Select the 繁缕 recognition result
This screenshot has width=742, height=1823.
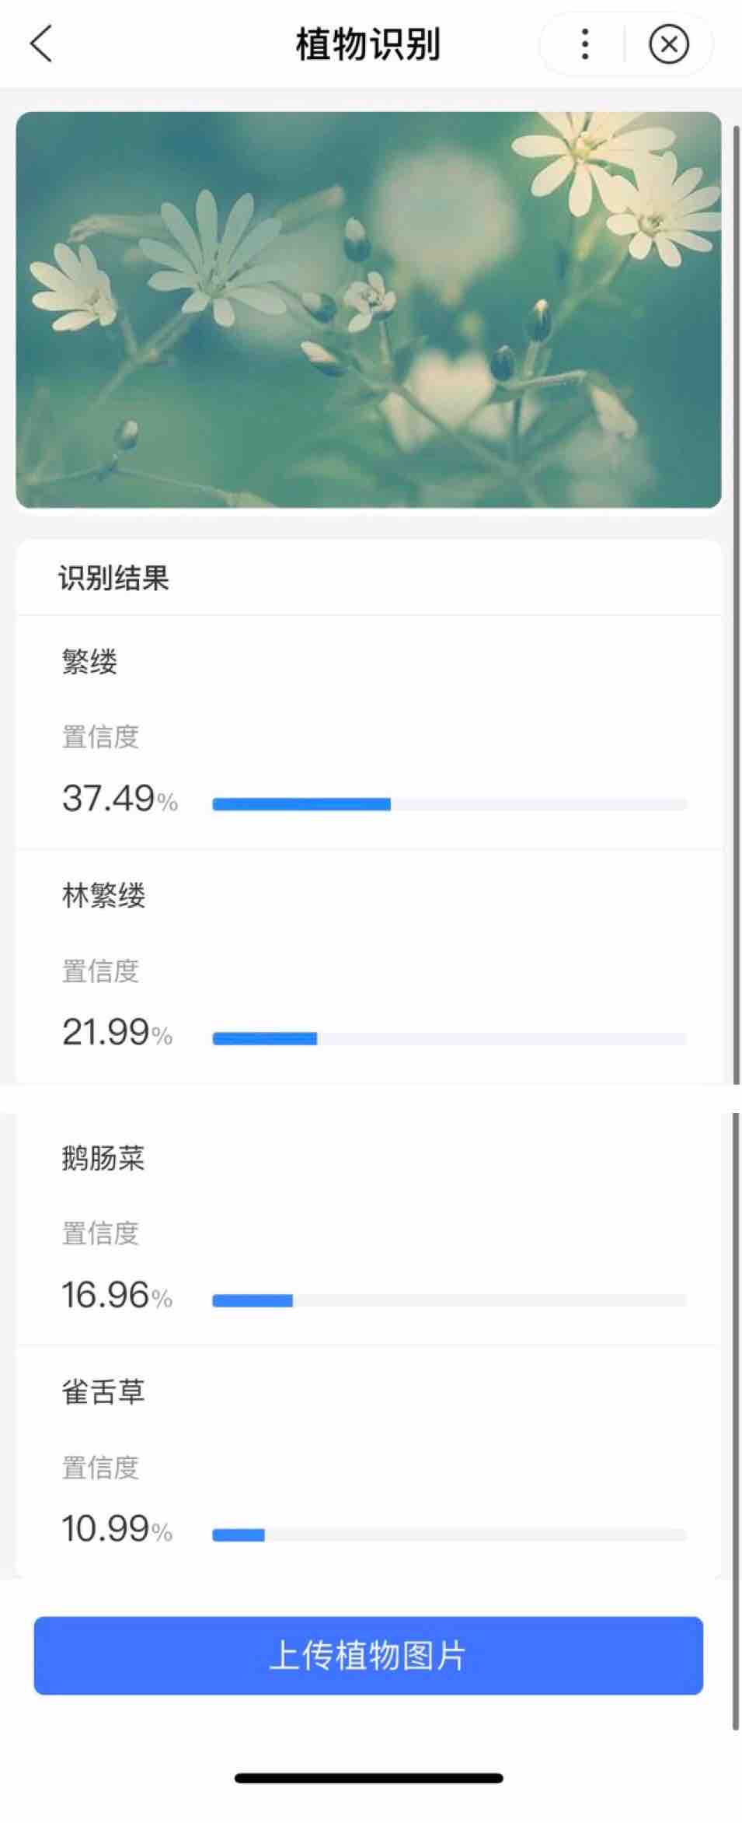(368, 732)
